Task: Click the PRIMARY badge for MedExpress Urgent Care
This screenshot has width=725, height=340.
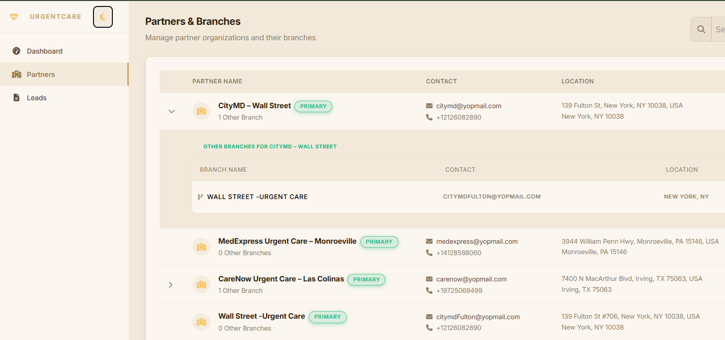Action: [x=379, y=242]
